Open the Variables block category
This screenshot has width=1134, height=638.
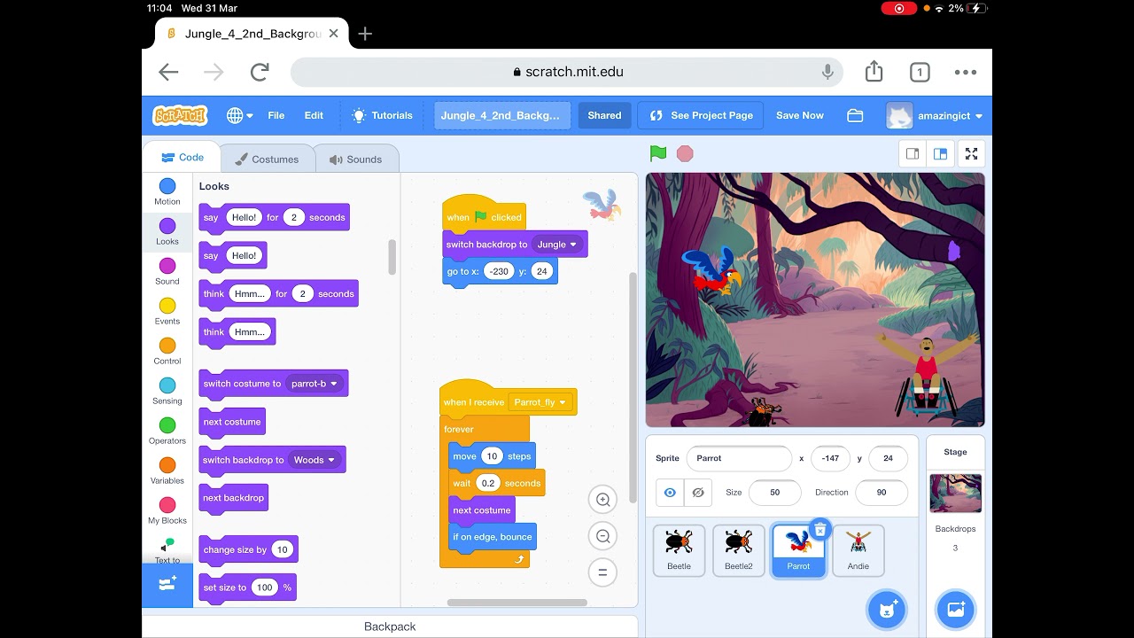point(167,471)
